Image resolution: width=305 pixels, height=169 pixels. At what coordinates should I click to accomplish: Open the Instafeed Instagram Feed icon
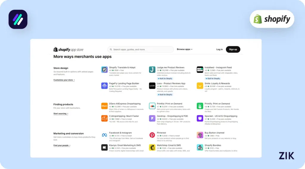click(x=200, y=70)
